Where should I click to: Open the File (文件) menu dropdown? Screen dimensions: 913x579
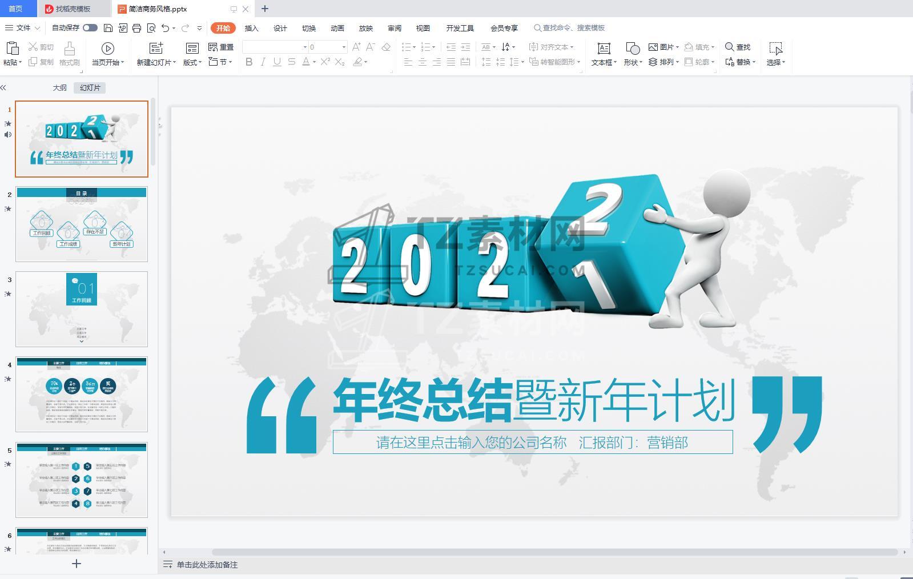click(23, 27)
